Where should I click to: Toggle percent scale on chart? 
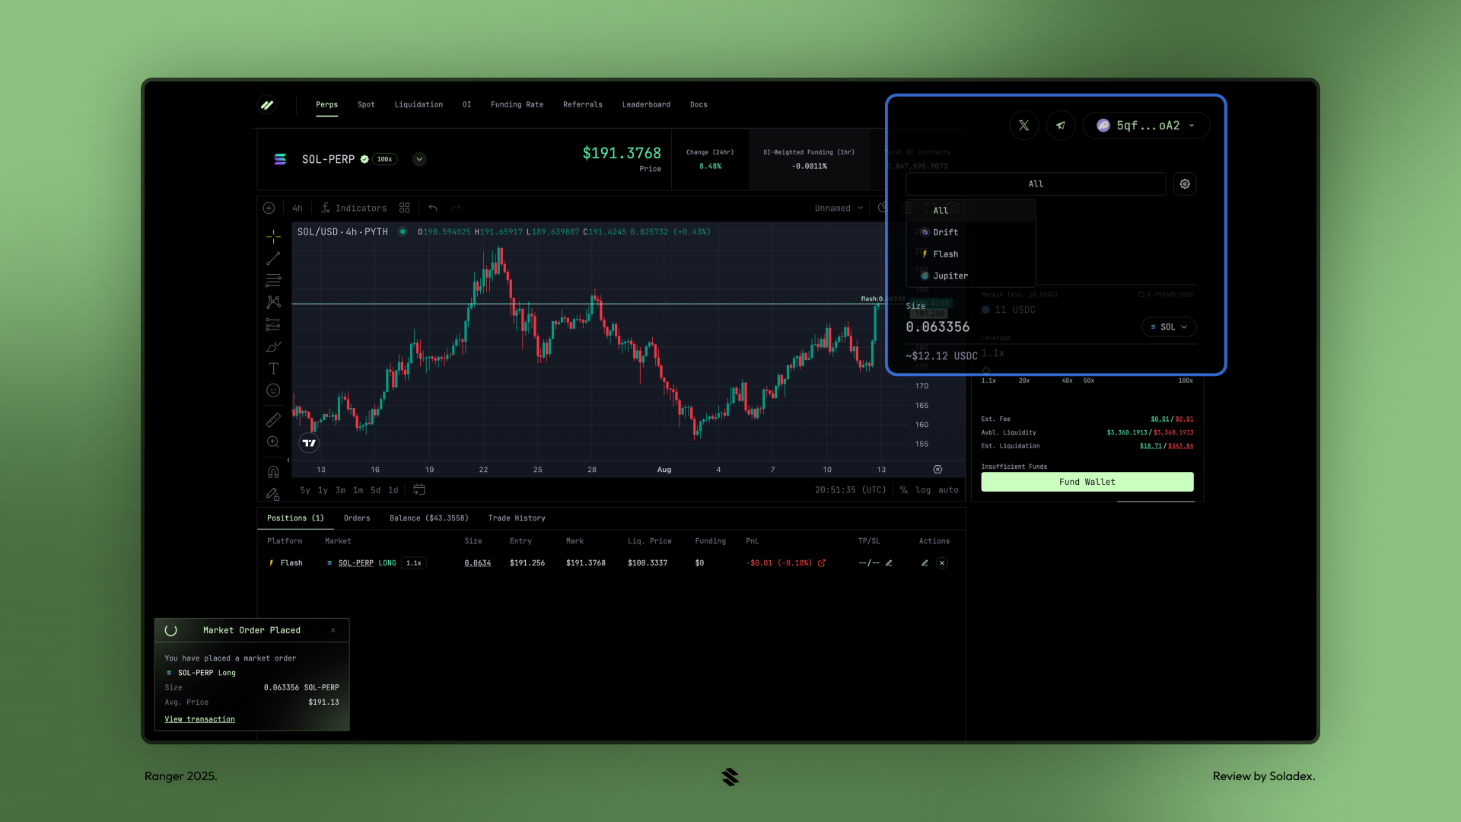[x=904, y=490]
